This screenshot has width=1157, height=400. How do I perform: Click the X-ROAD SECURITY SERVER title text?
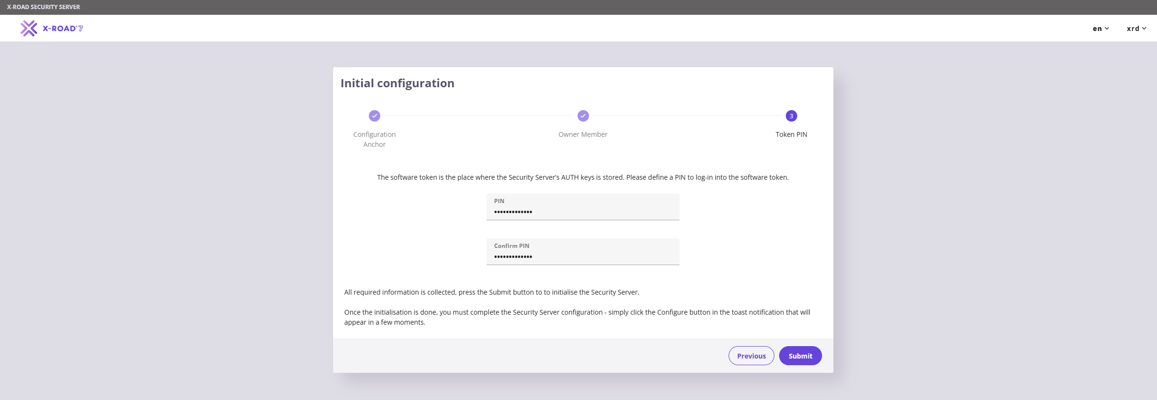pos(43,7)
